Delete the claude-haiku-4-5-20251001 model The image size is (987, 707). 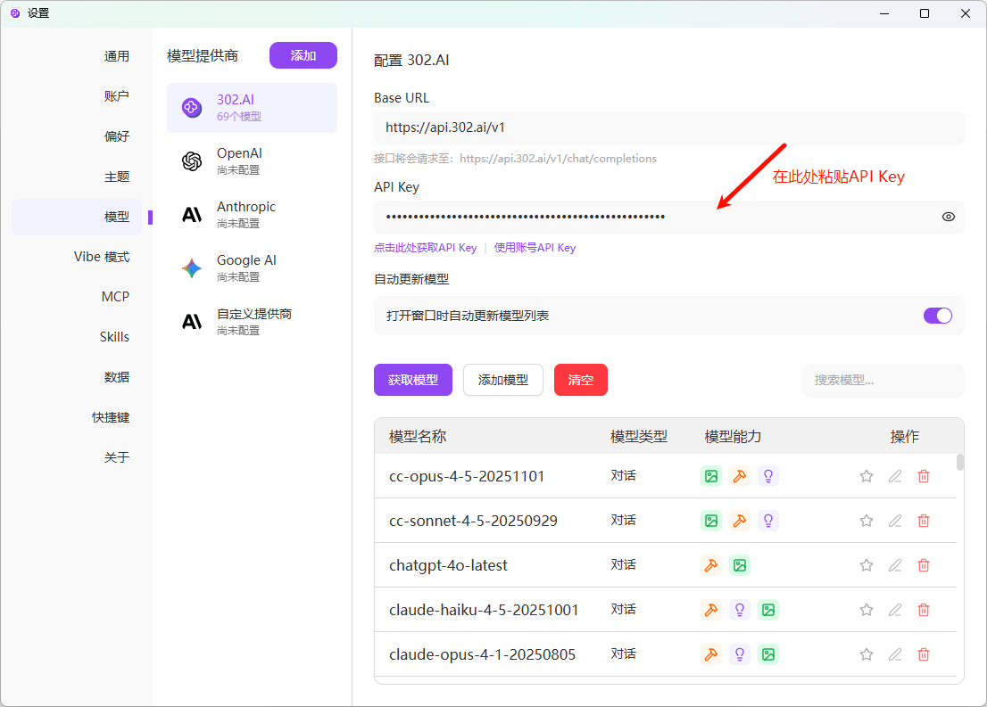pos(924,610)
